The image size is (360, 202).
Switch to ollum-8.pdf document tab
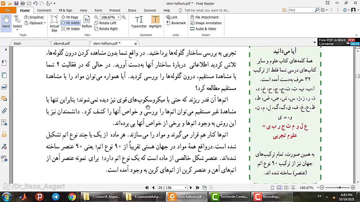tap(62, 43)
